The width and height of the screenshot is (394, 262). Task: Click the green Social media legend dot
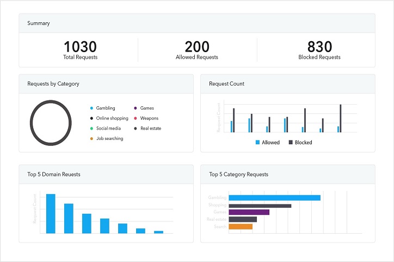[91, 129]
